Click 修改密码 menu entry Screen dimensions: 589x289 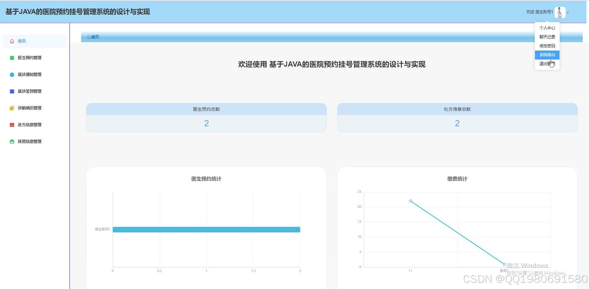pyautogui.click(x=547, y=46)
